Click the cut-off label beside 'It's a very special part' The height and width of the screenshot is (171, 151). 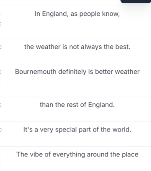click(1, 130)
